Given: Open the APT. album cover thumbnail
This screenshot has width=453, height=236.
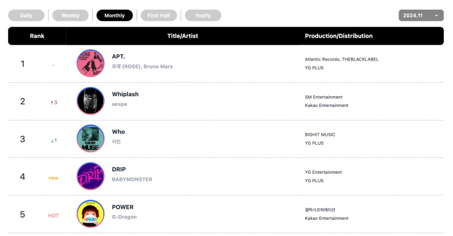Looking at the screenshot, I should pyautogui.click(x=91, y=63).
